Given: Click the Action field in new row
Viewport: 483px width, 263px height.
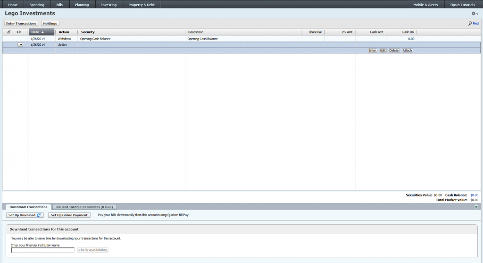Looking at the screenshot, I should click(x=63, y=45).
